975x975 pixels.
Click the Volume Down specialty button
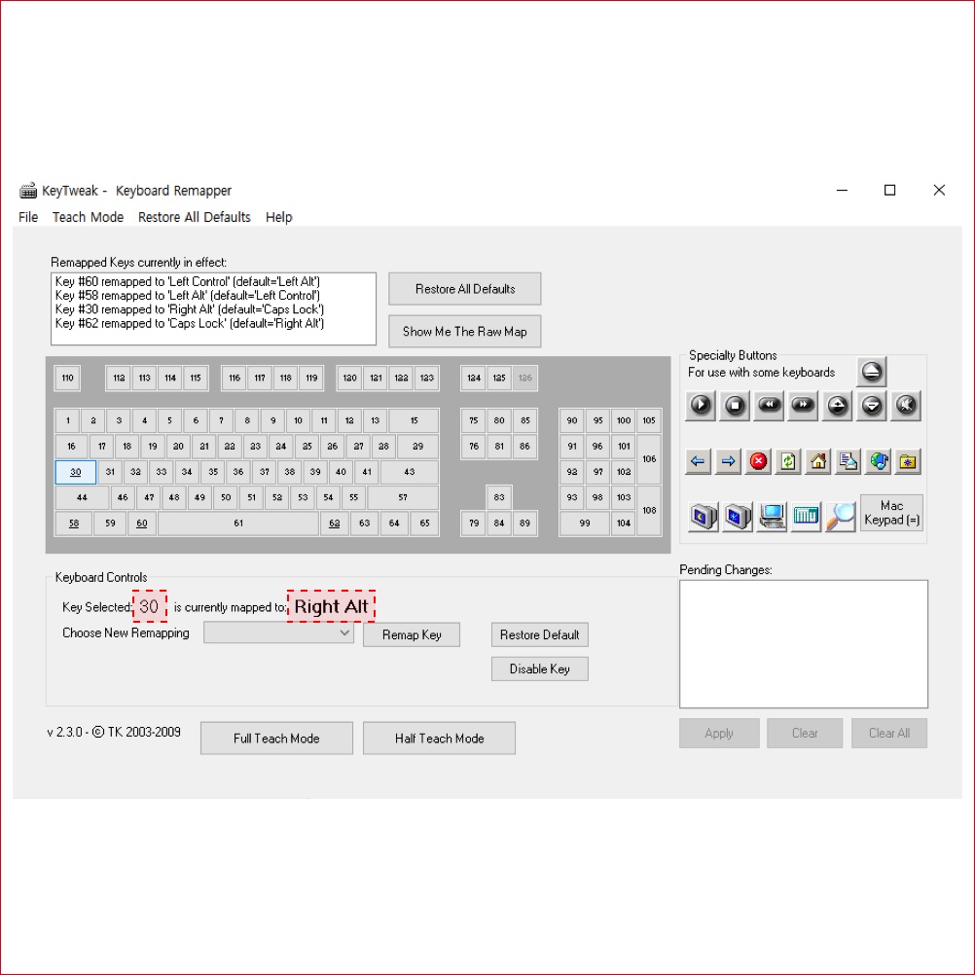click(871, 406)
